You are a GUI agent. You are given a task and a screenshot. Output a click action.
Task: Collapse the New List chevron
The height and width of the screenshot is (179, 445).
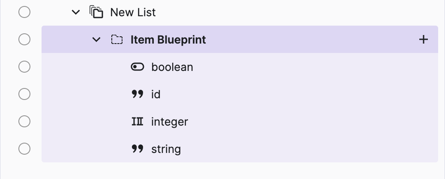pos(76,12)
